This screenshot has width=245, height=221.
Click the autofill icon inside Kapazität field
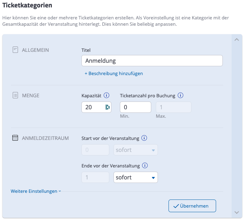pyautogui.click(x=108, y=107)
